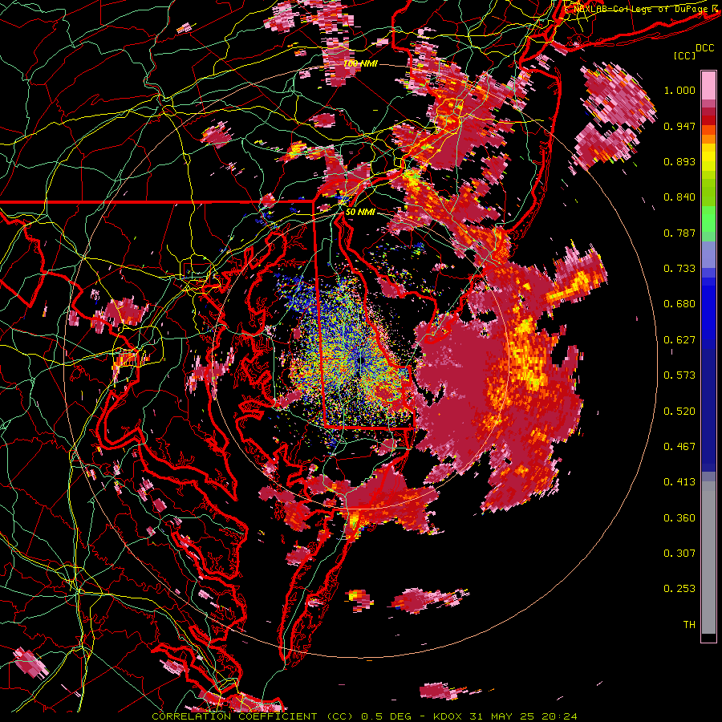Click the 0.307 legend value
722x722 pixels.
tap(679, 554)
